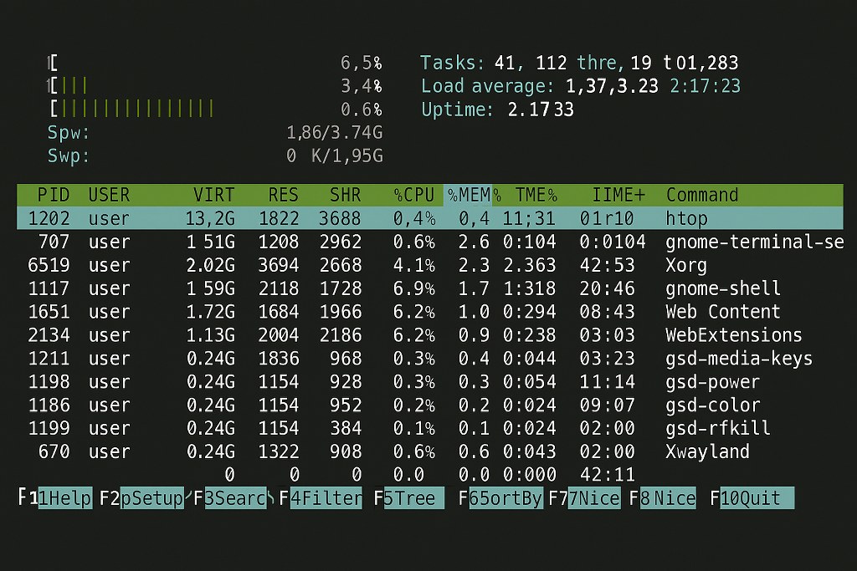Click the 42:53 time value
Viewport: 857px width, 571px height.
coord(608,265)
